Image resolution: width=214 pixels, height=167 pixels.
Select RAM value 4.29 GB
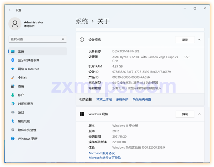tap(117, 66)
